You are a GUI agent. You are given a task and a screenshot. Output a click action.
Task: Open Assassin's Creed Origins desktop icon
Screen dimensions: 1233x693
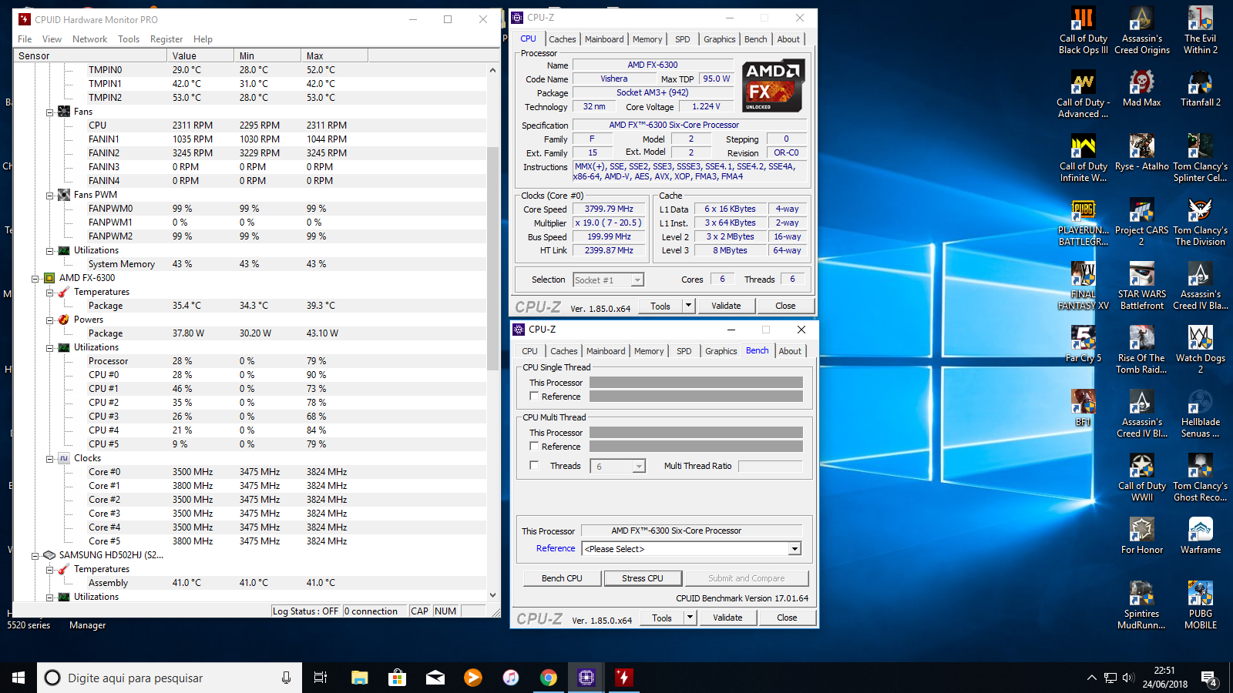pos(1141,31)
